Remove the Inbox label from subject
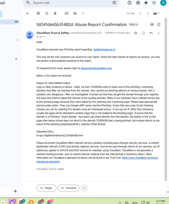The width and height of the screenshot is (169, 204). [137, 24]
